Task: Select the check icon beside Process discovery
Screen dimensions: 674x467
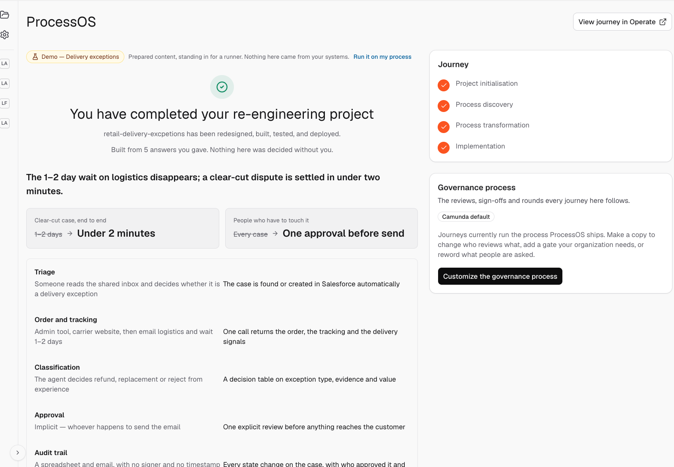Action: [444, 106]
